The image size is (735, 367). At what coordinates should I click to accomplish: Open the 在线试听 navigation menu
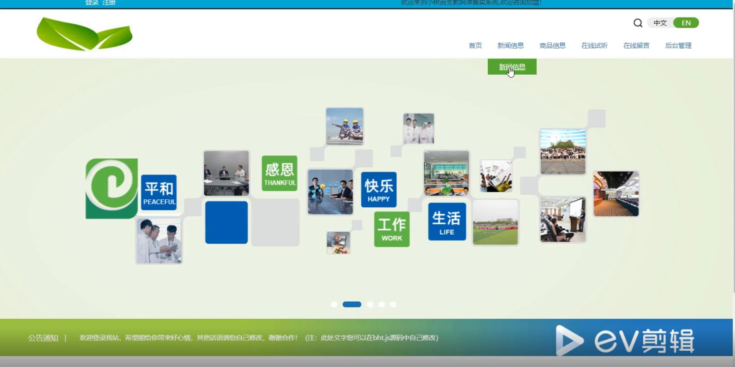pyautogui.click(x=594, y=46)
